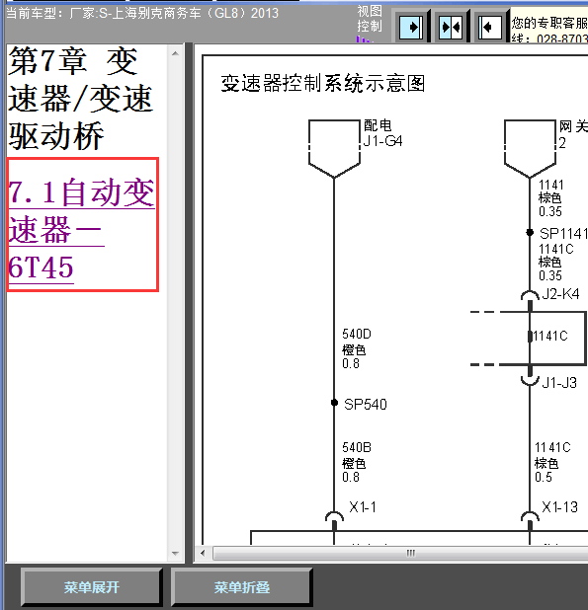Click the J2-K4 connector label
This screenshot has width=588, height=610.
tap(560, 294)
